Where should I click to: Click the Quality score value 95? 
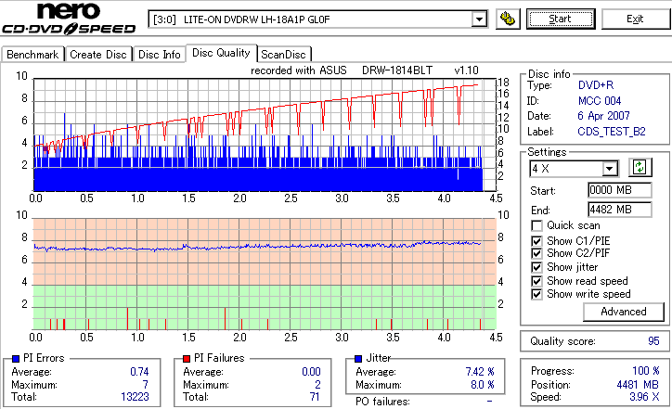pos(653,341)
